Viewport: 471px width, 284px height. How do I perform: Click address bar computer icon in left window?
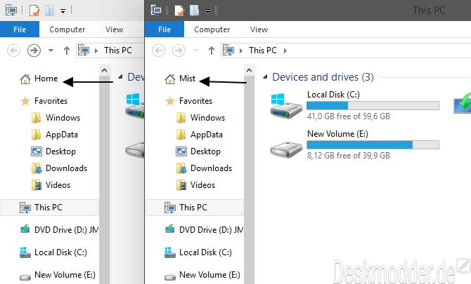pos(84,50)
